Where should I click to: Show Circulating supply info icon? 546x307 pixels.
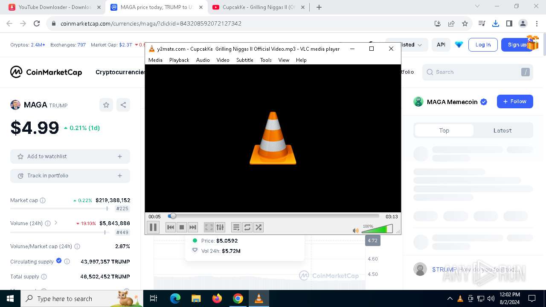click(x=67, y=262)
